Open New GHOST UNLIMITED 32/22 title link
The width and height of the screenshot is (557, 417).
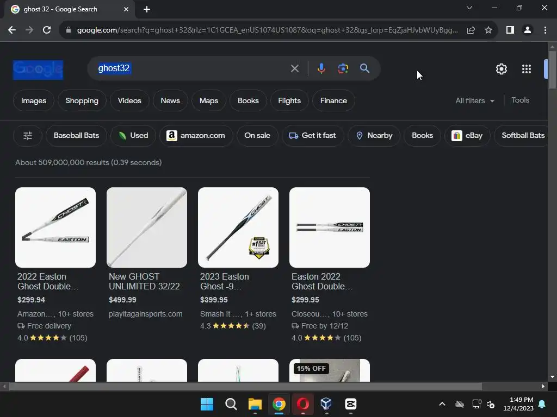point(144,282)
